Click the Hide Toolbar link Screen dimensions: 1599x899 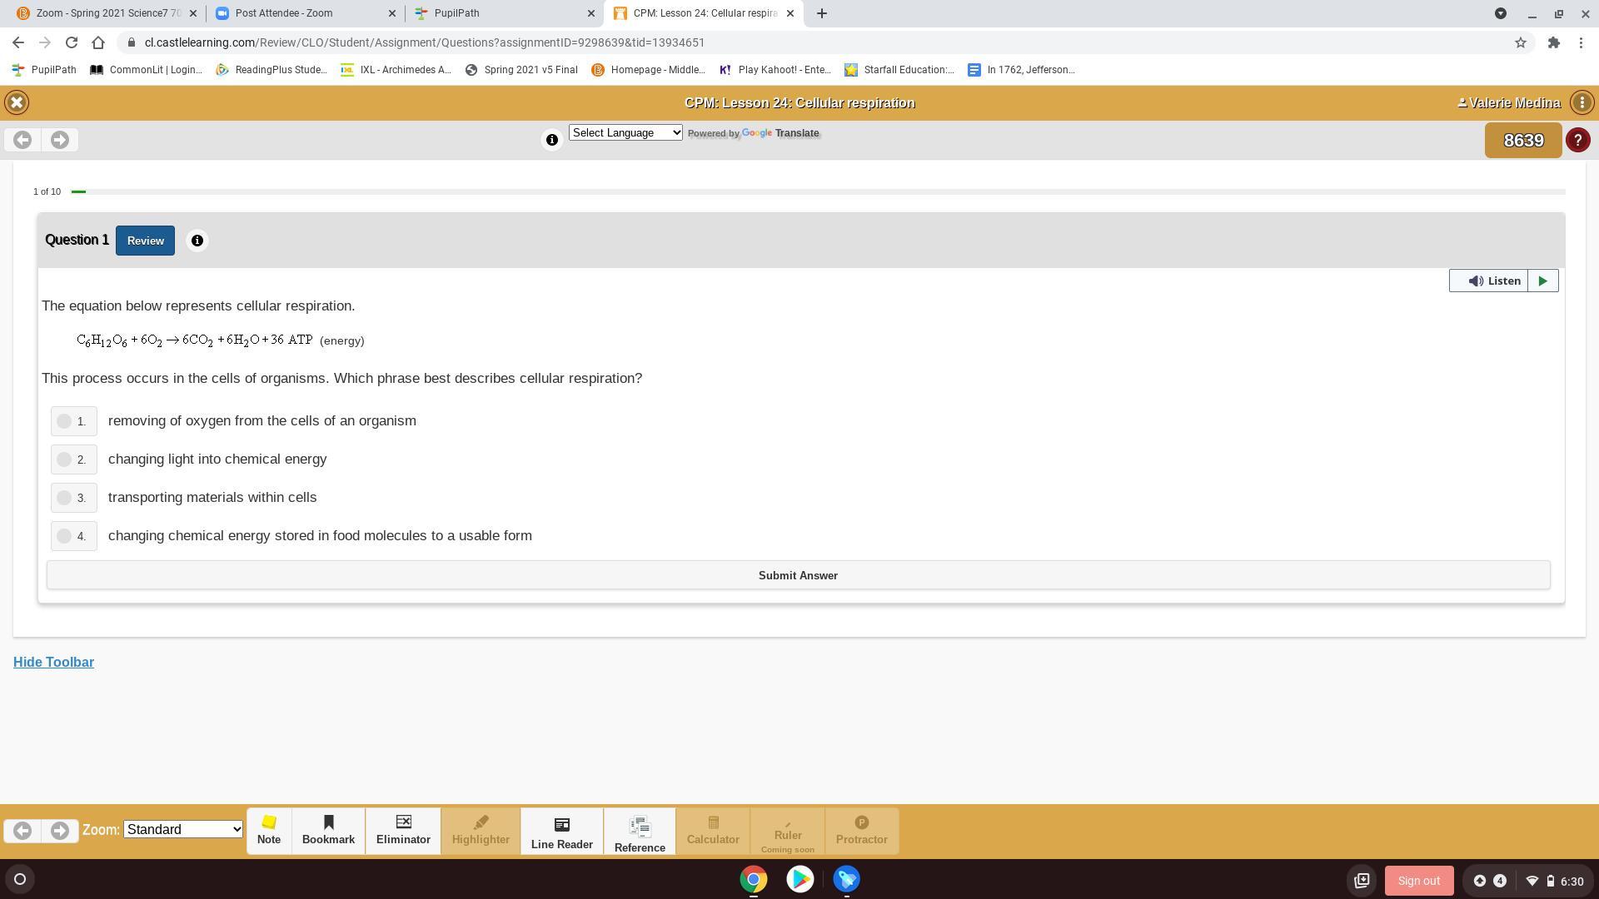coord(53,662)
